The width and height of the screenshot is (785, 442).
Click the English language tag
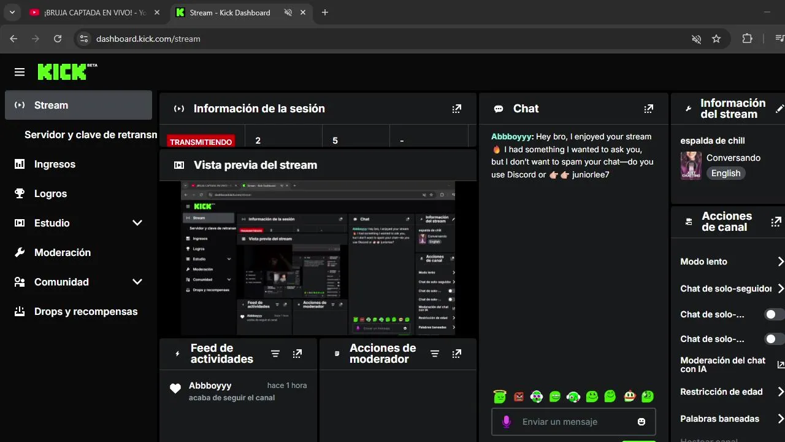pos(726,173)
